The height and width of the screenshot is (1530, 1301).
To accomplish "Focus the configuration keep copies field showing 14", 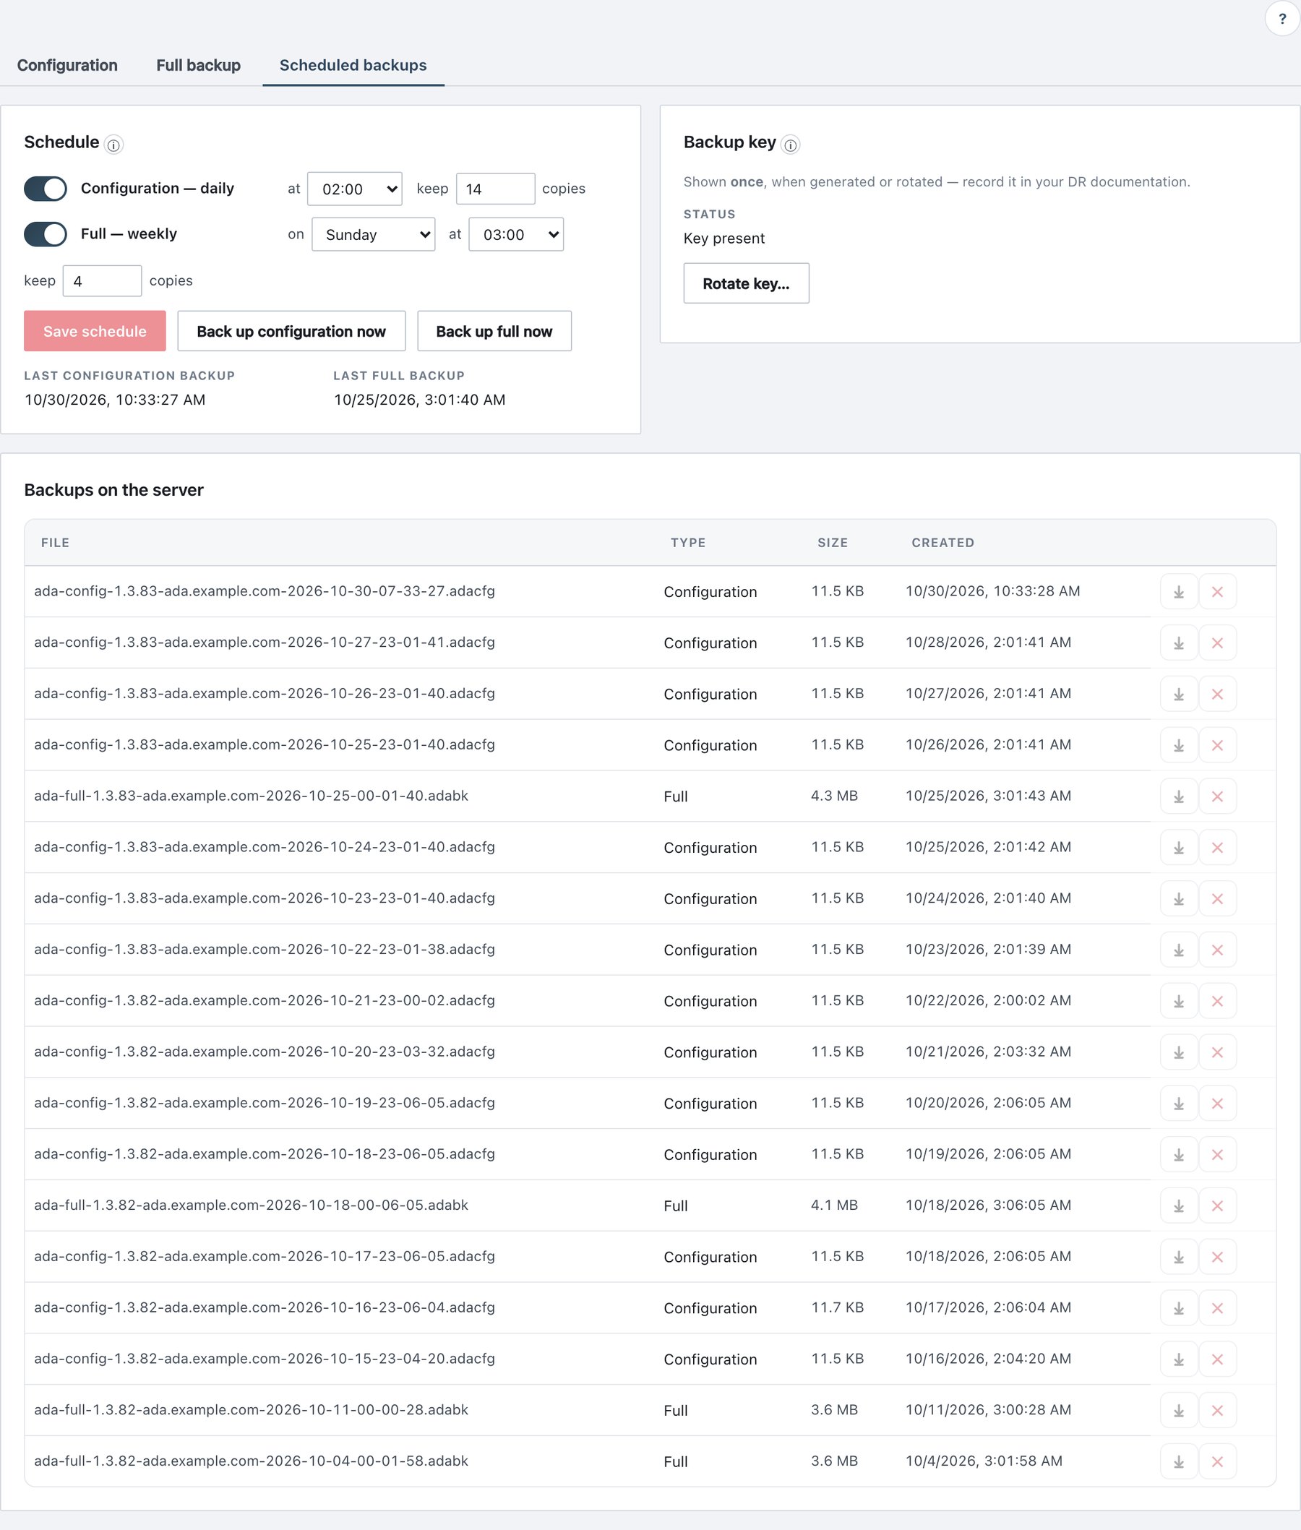I will pyautogui.click(x=496, y=189).
